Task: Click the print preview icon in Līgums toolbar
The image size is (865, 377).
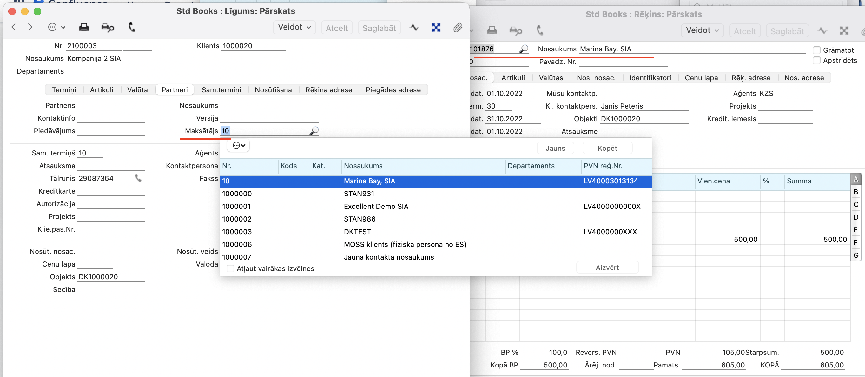Action: click(x=108, y=27)
